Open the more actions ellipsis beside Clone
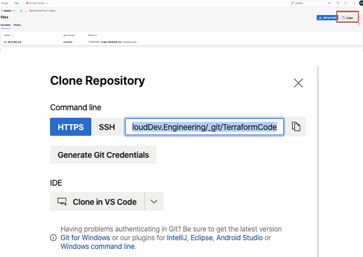Screen dimensions: 363x257 tap(359, 18)
